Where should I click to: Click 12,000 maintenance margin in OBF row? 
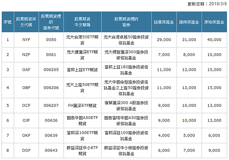189,88
